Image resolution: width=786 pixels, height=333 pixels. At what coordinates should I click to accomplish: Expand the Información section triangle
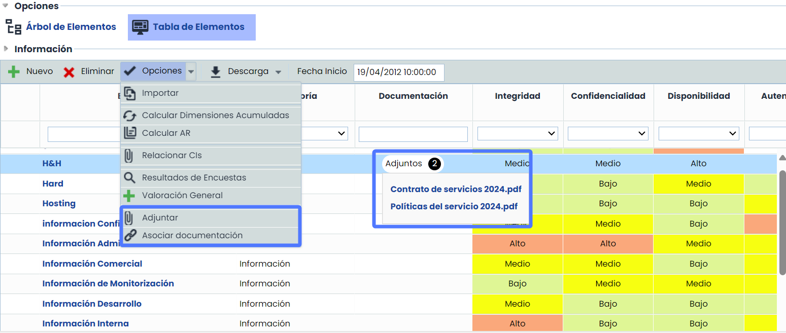coord(6,49)
